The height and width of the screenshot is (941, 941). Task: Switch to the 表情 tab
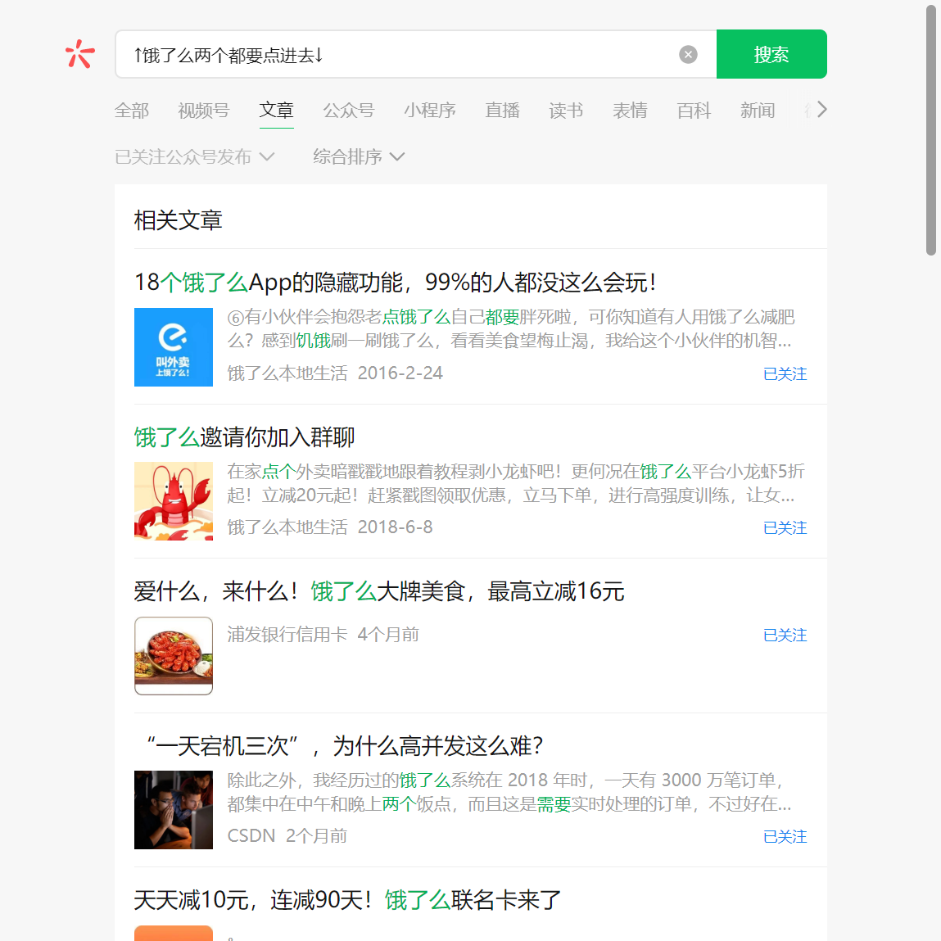(x=630, y=111)
